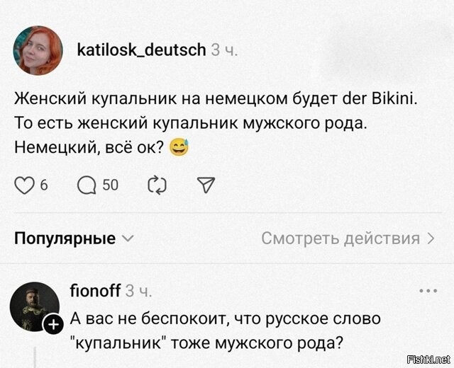Viewport: 454px width, 368px height.
Task: Click the 50 replies count
Action: click(111, 185)
